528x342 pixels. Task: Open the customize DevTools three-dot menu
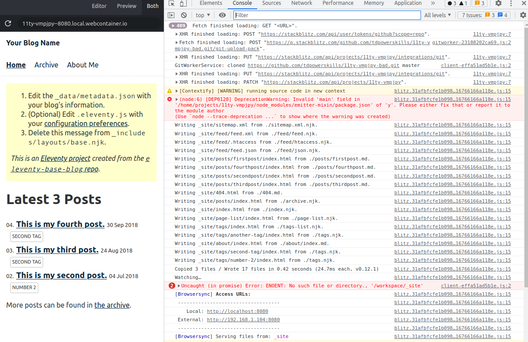coord(511,4)
